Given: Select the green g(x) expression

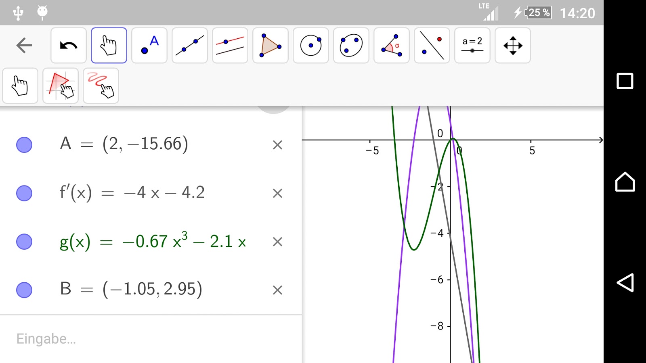Looking at the screenshot, I should tap(153, 240).
